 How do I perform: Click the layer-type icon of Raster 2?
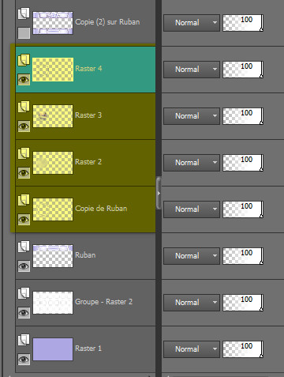(x=24, y=153)
